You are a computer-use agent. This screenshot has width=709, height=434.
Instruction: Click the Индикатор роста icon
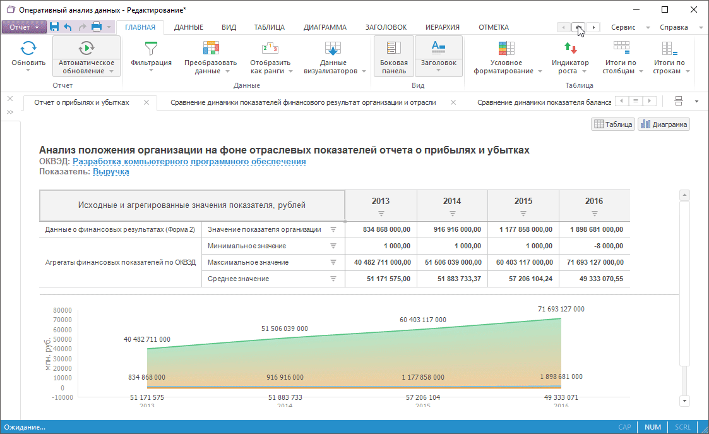[570, 49]
